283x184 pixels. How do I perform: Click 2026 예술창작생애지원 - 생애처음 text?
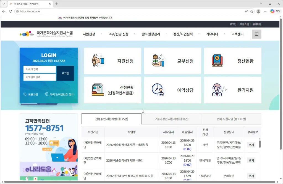127,145
